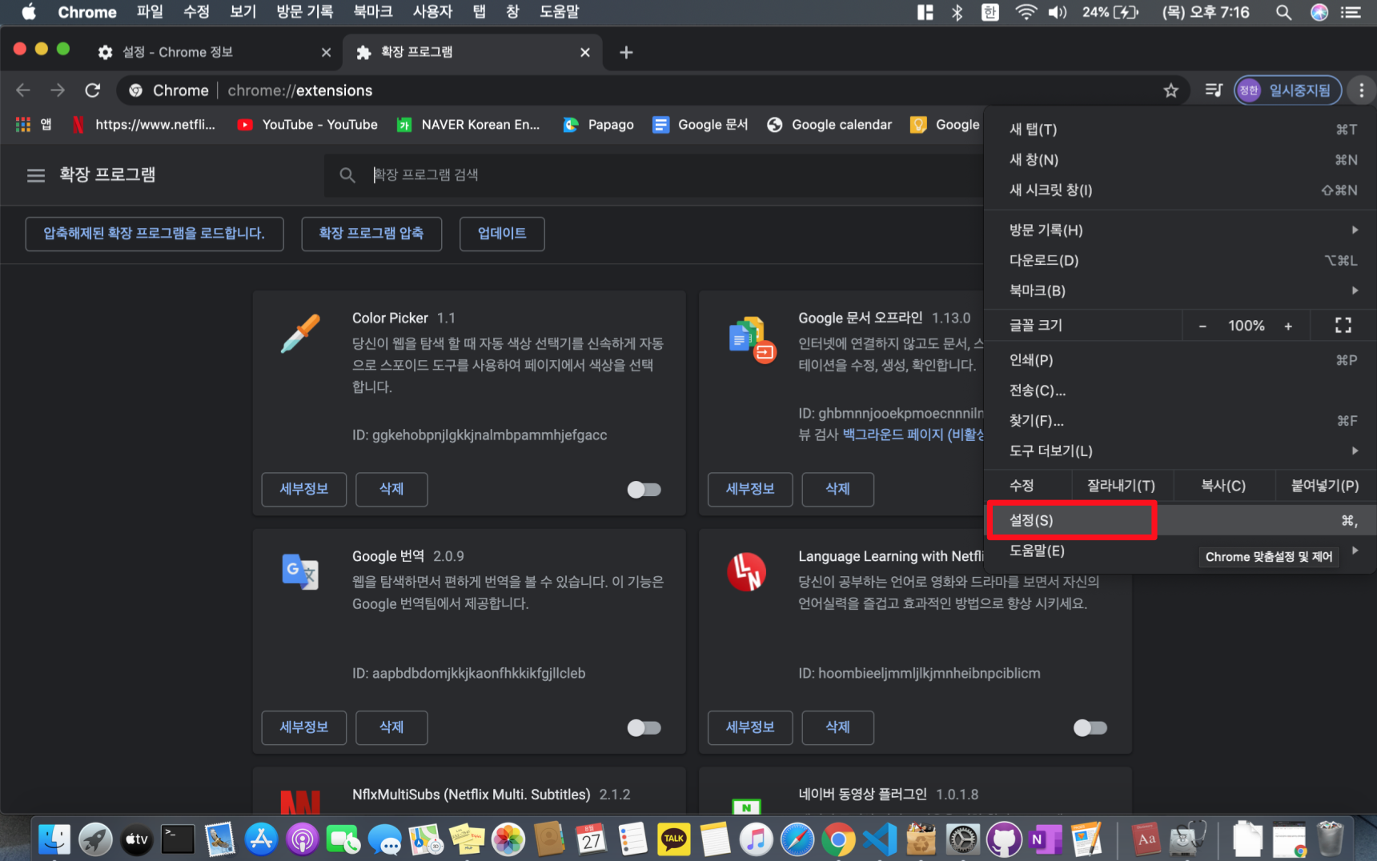
Task: Open new tab with plus button
Action: tap(626, 52)
